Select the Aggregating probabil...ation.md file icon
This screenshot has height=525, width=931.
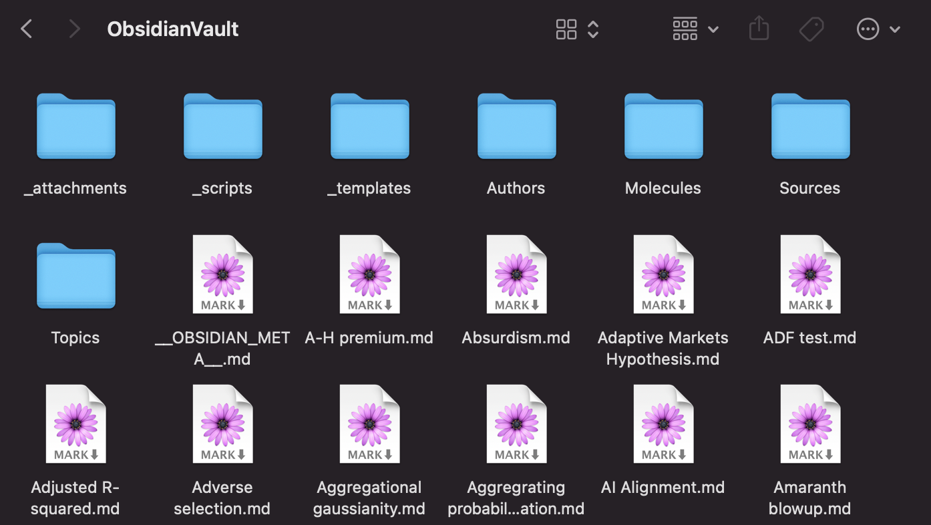(516, 424)
